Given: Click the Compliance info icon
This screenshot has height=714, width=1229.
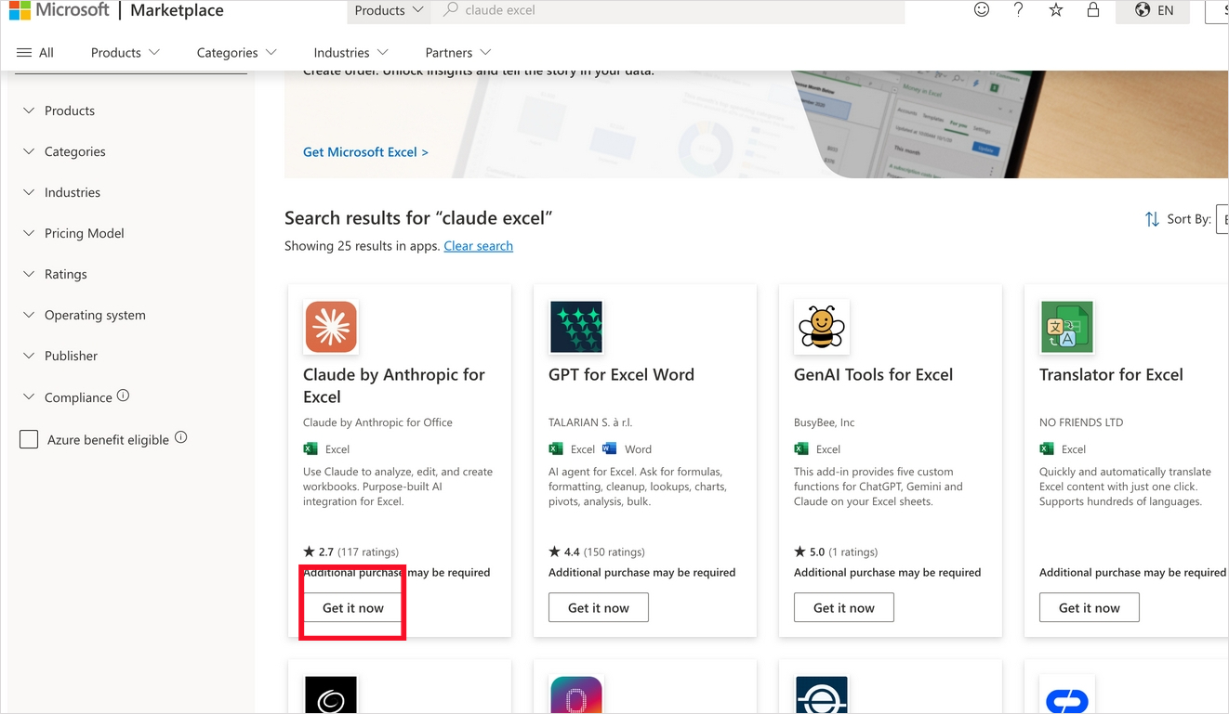Looking at the screenshot, I should (123, 396).
